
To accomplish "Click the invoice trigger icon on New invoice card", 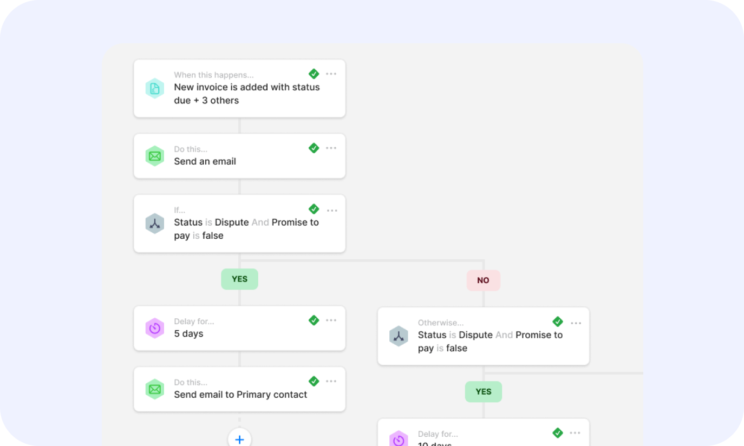I will [x=154, y=89].
